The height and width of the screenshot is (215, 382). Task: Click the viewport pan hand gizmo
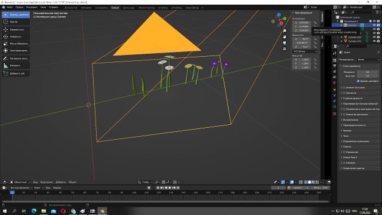pos(284,37)
